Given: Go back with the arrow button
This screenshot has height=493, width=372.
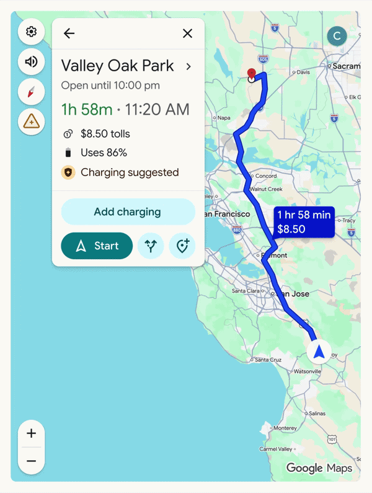Looking at the screenshot, I should (69, 33).
